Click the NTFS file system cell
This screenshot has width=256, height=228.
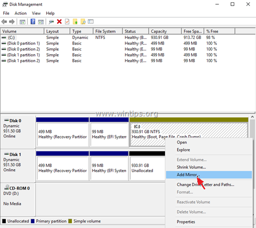point(100,38)
